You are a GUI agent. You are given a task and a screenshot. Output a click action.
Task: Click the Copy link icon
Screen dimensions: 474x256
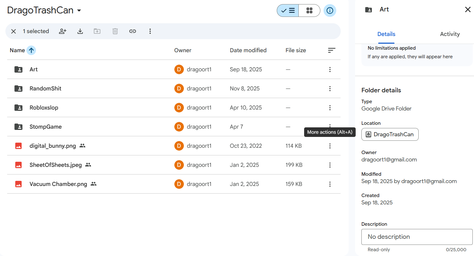(133, 31)
